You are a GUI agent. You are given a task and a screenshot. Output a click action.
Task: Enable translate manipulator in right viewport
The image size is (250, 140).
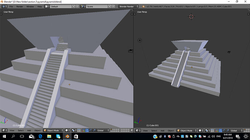point(221,131)
